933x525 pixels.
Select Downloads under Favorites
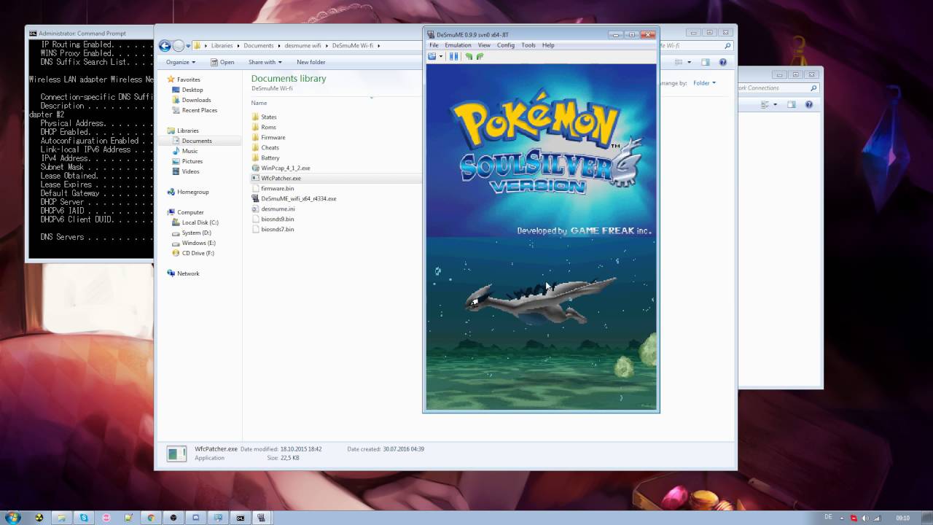point(196,100)
